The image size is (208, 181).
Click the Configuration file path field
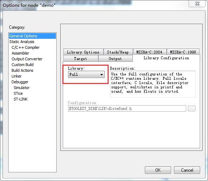(127, 108)
